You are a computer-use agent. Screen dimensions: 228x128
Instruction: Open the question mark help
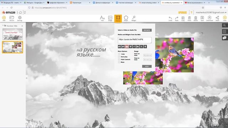click(191, 13)
